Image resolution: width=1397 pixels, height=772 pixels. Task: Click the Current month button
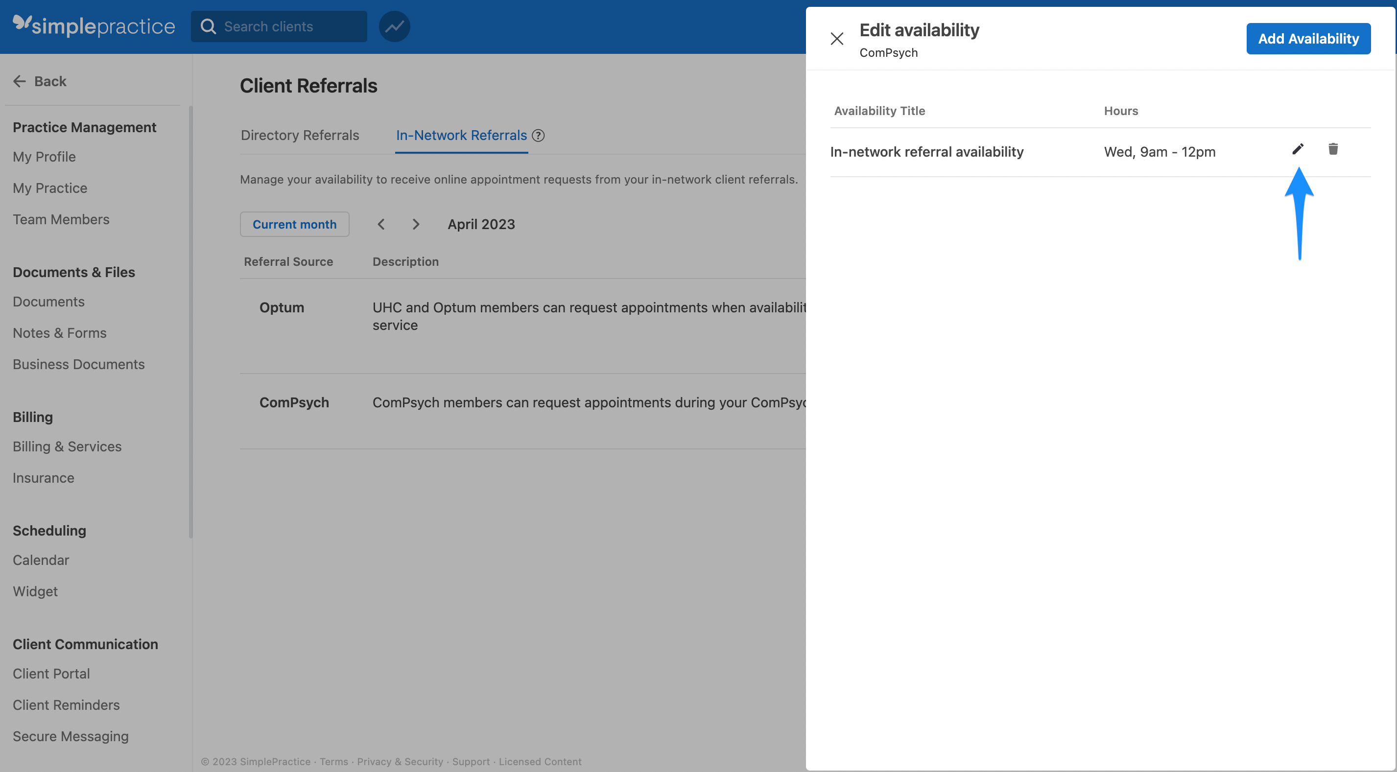(294, 224)
